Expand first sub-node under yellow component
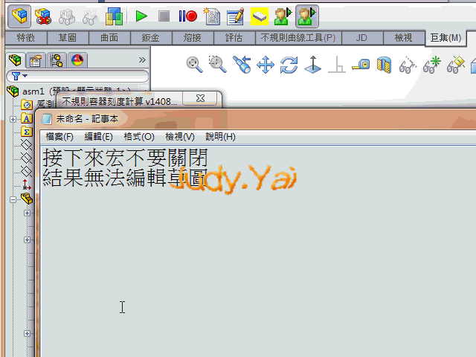 tap(27, 213)
